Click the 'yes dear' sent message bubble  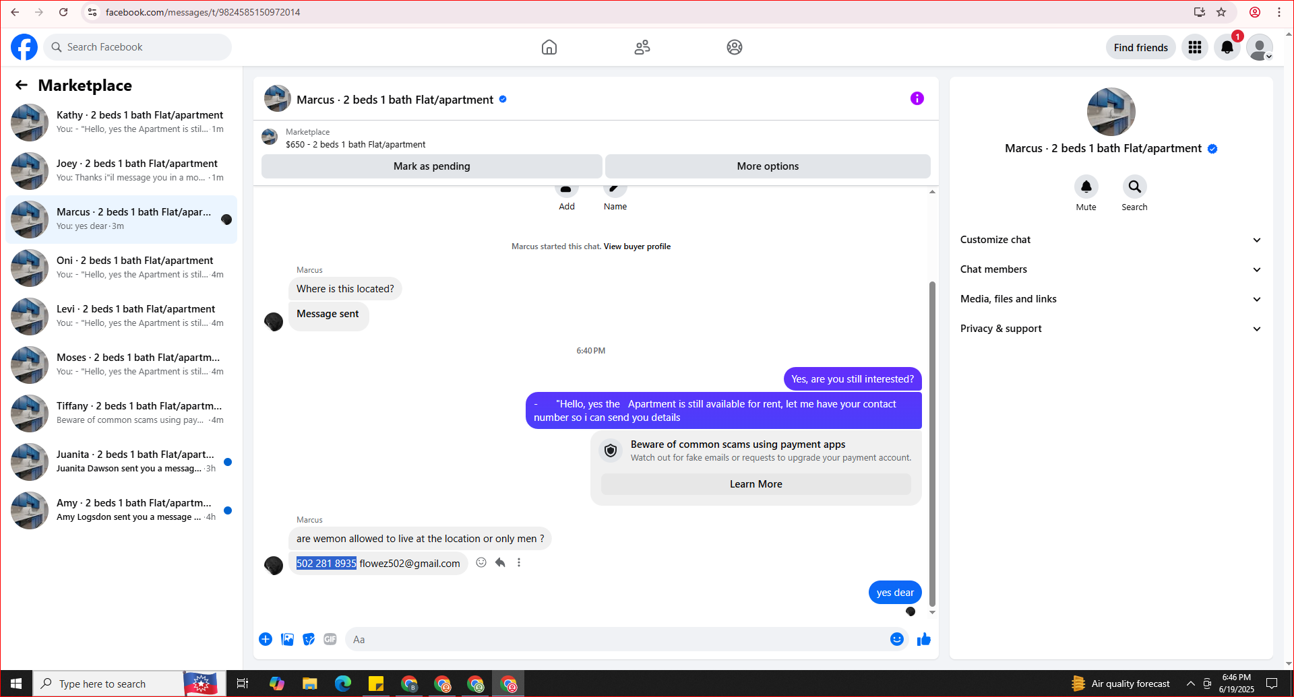tap(895, 593)
